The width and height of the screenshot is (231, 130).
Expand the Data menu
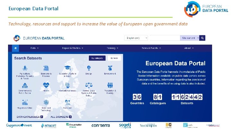34,48
